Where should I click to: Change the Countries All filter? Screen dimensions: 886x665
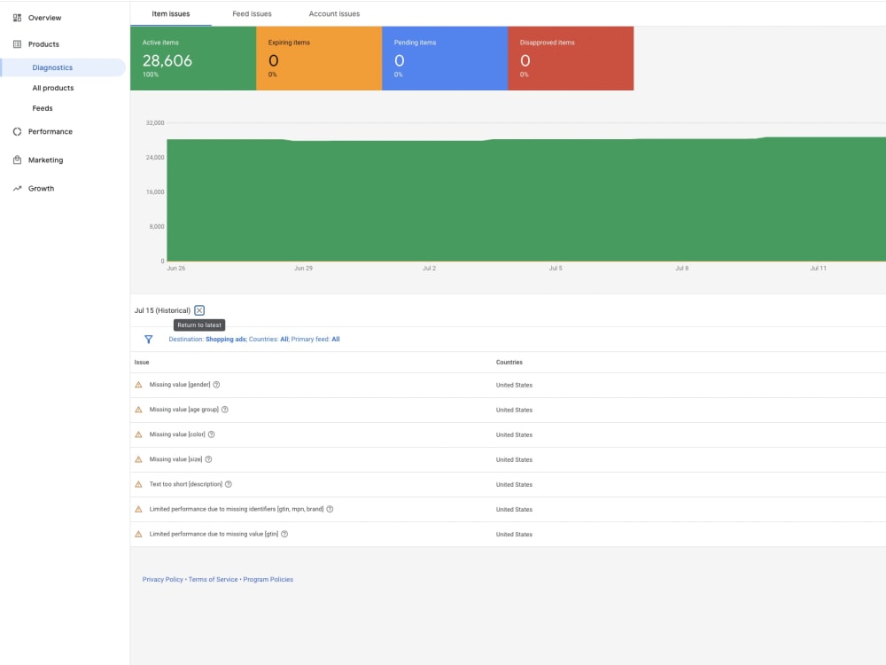tap(268, 340)
